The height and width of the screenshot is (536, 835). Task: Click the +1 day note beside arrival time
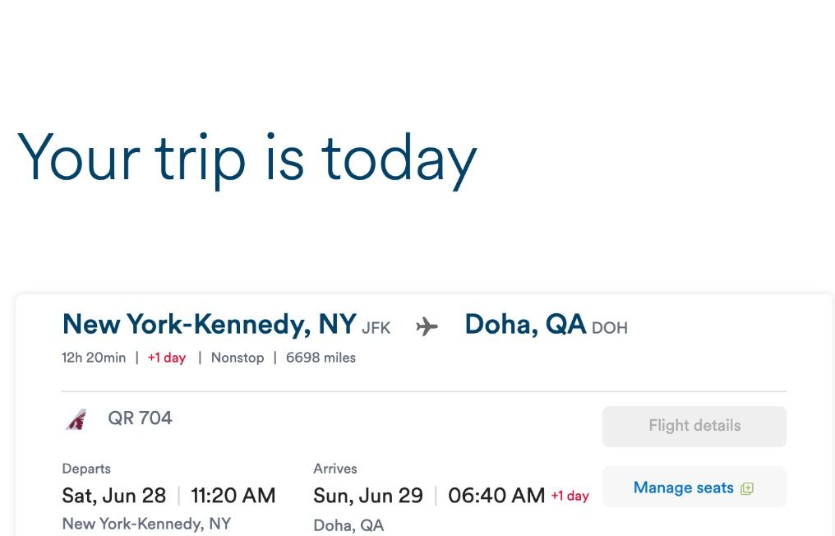570,496
